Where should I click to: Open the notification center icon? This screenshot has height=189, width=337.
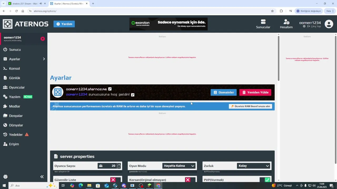332,186
